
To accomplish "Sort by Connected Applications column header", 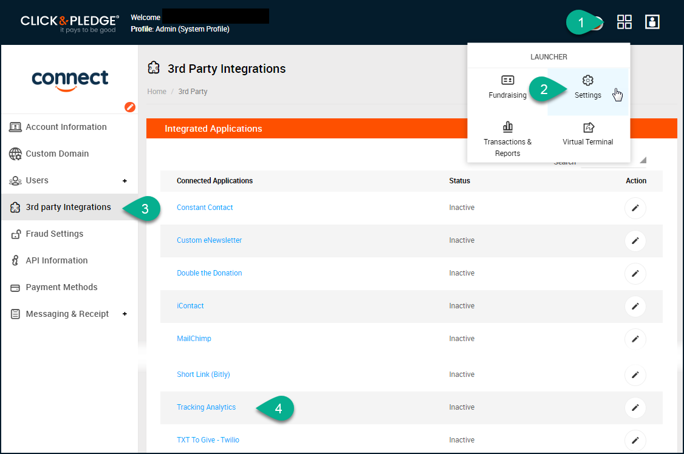I will [214, 180].
